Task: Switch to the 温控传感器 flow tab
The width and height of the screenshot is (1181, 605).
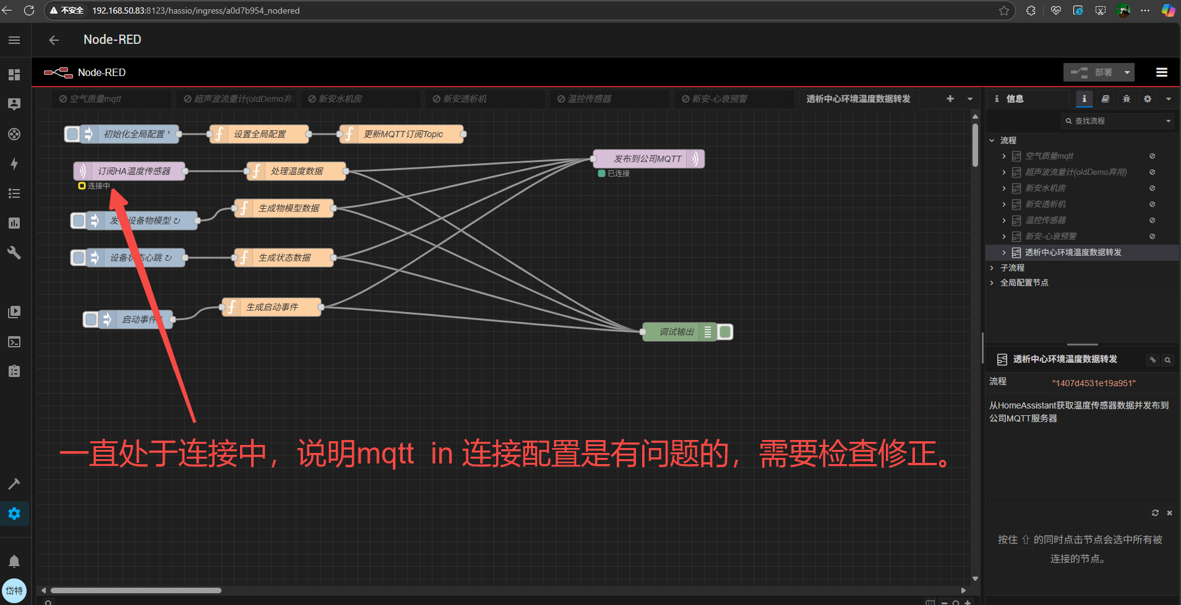Action: pyautogui.click(x=589, y=99)
